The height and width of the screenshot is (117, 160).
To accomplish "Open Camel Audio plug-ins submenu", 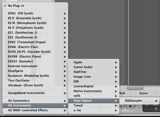I will (94, 67).
